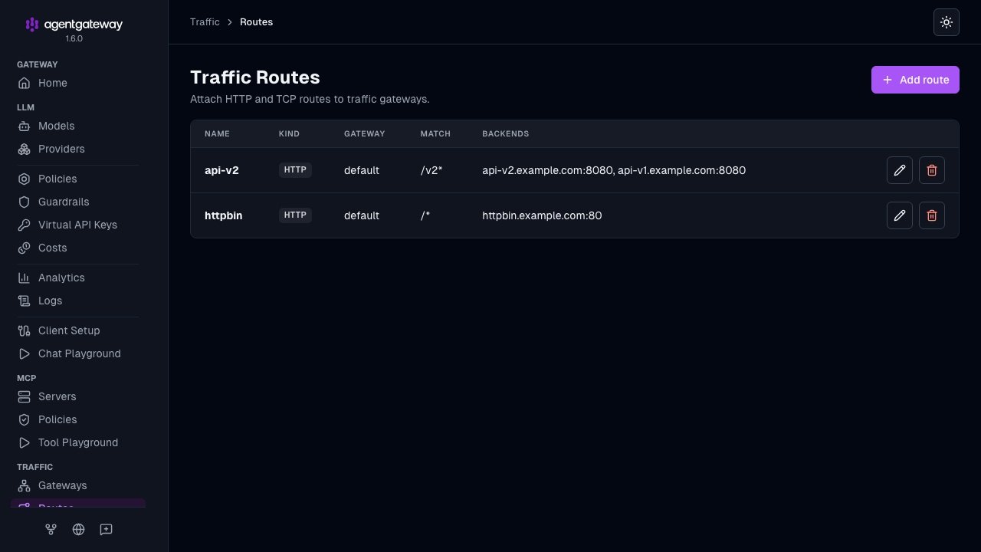Screen dimensions: 981x552
Task: Delete the api-v2 route with trash icon
Action: tap(932, 170)
